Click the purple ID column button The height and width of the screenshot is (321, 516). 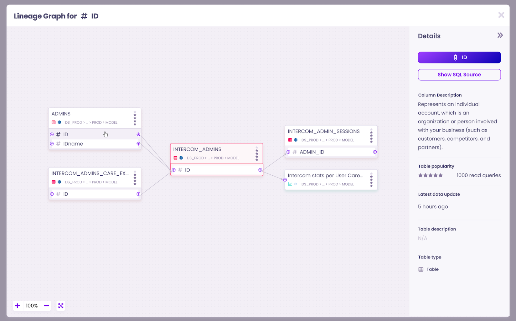(x=459, y=57)
